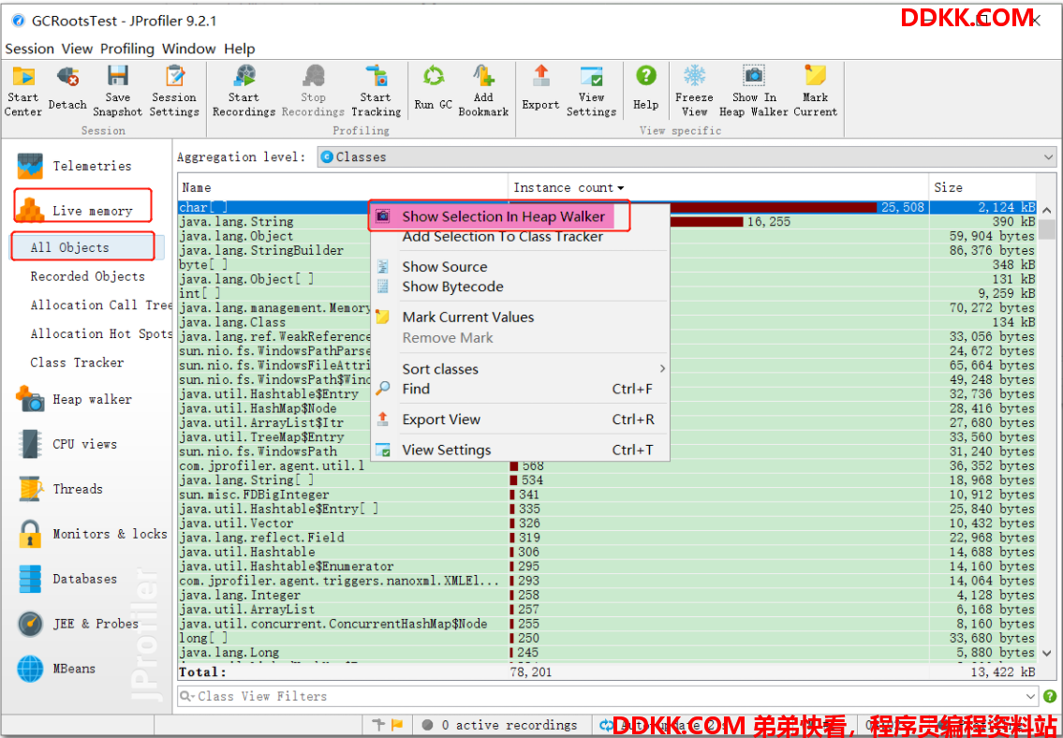Select the java.util.Hashtable$Enumerator row
The image size is (1063, 738).
click(x=607, y=567)
